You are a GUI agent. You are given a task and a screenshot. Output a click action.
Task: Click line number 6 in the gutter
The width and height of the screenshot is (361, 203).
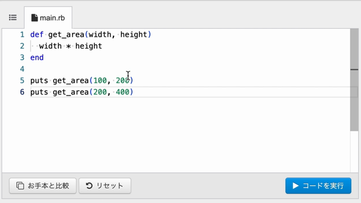point(22,92)
